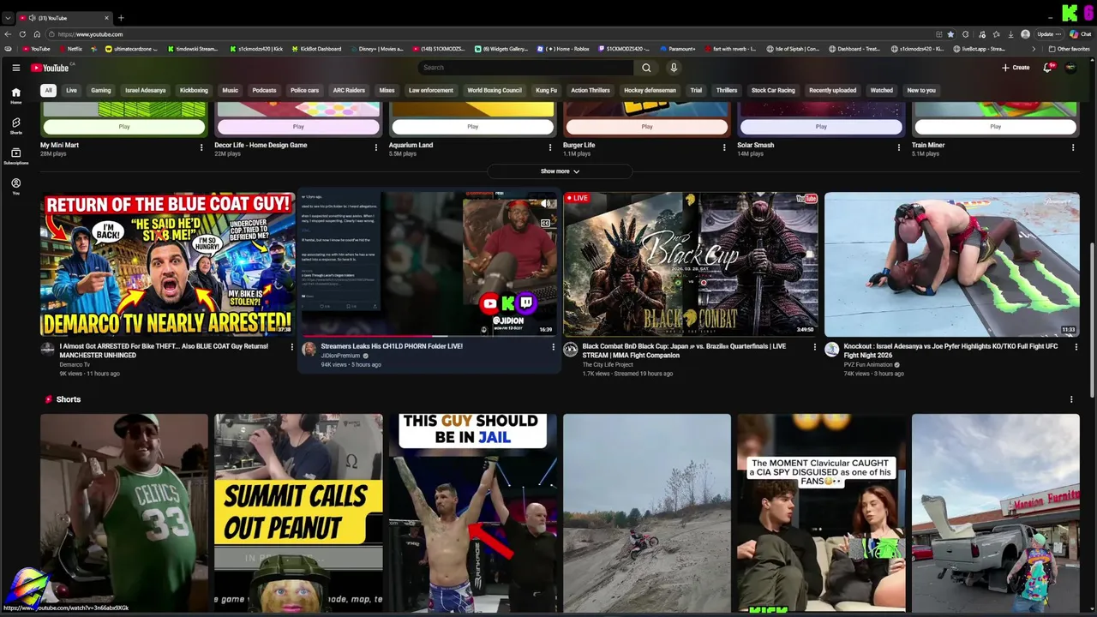The height and width of the screenshot is (617, 1097).
Task: Click the Create button
Action: click(x=1016, y=68)
